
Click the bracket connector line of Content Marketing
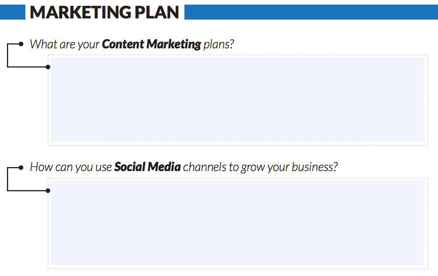pos(7,55)
